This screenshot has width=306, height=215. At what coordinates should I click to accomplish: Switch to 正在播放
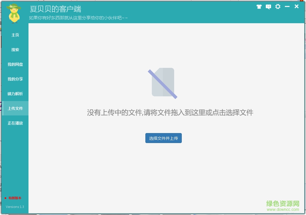[15, 123]
